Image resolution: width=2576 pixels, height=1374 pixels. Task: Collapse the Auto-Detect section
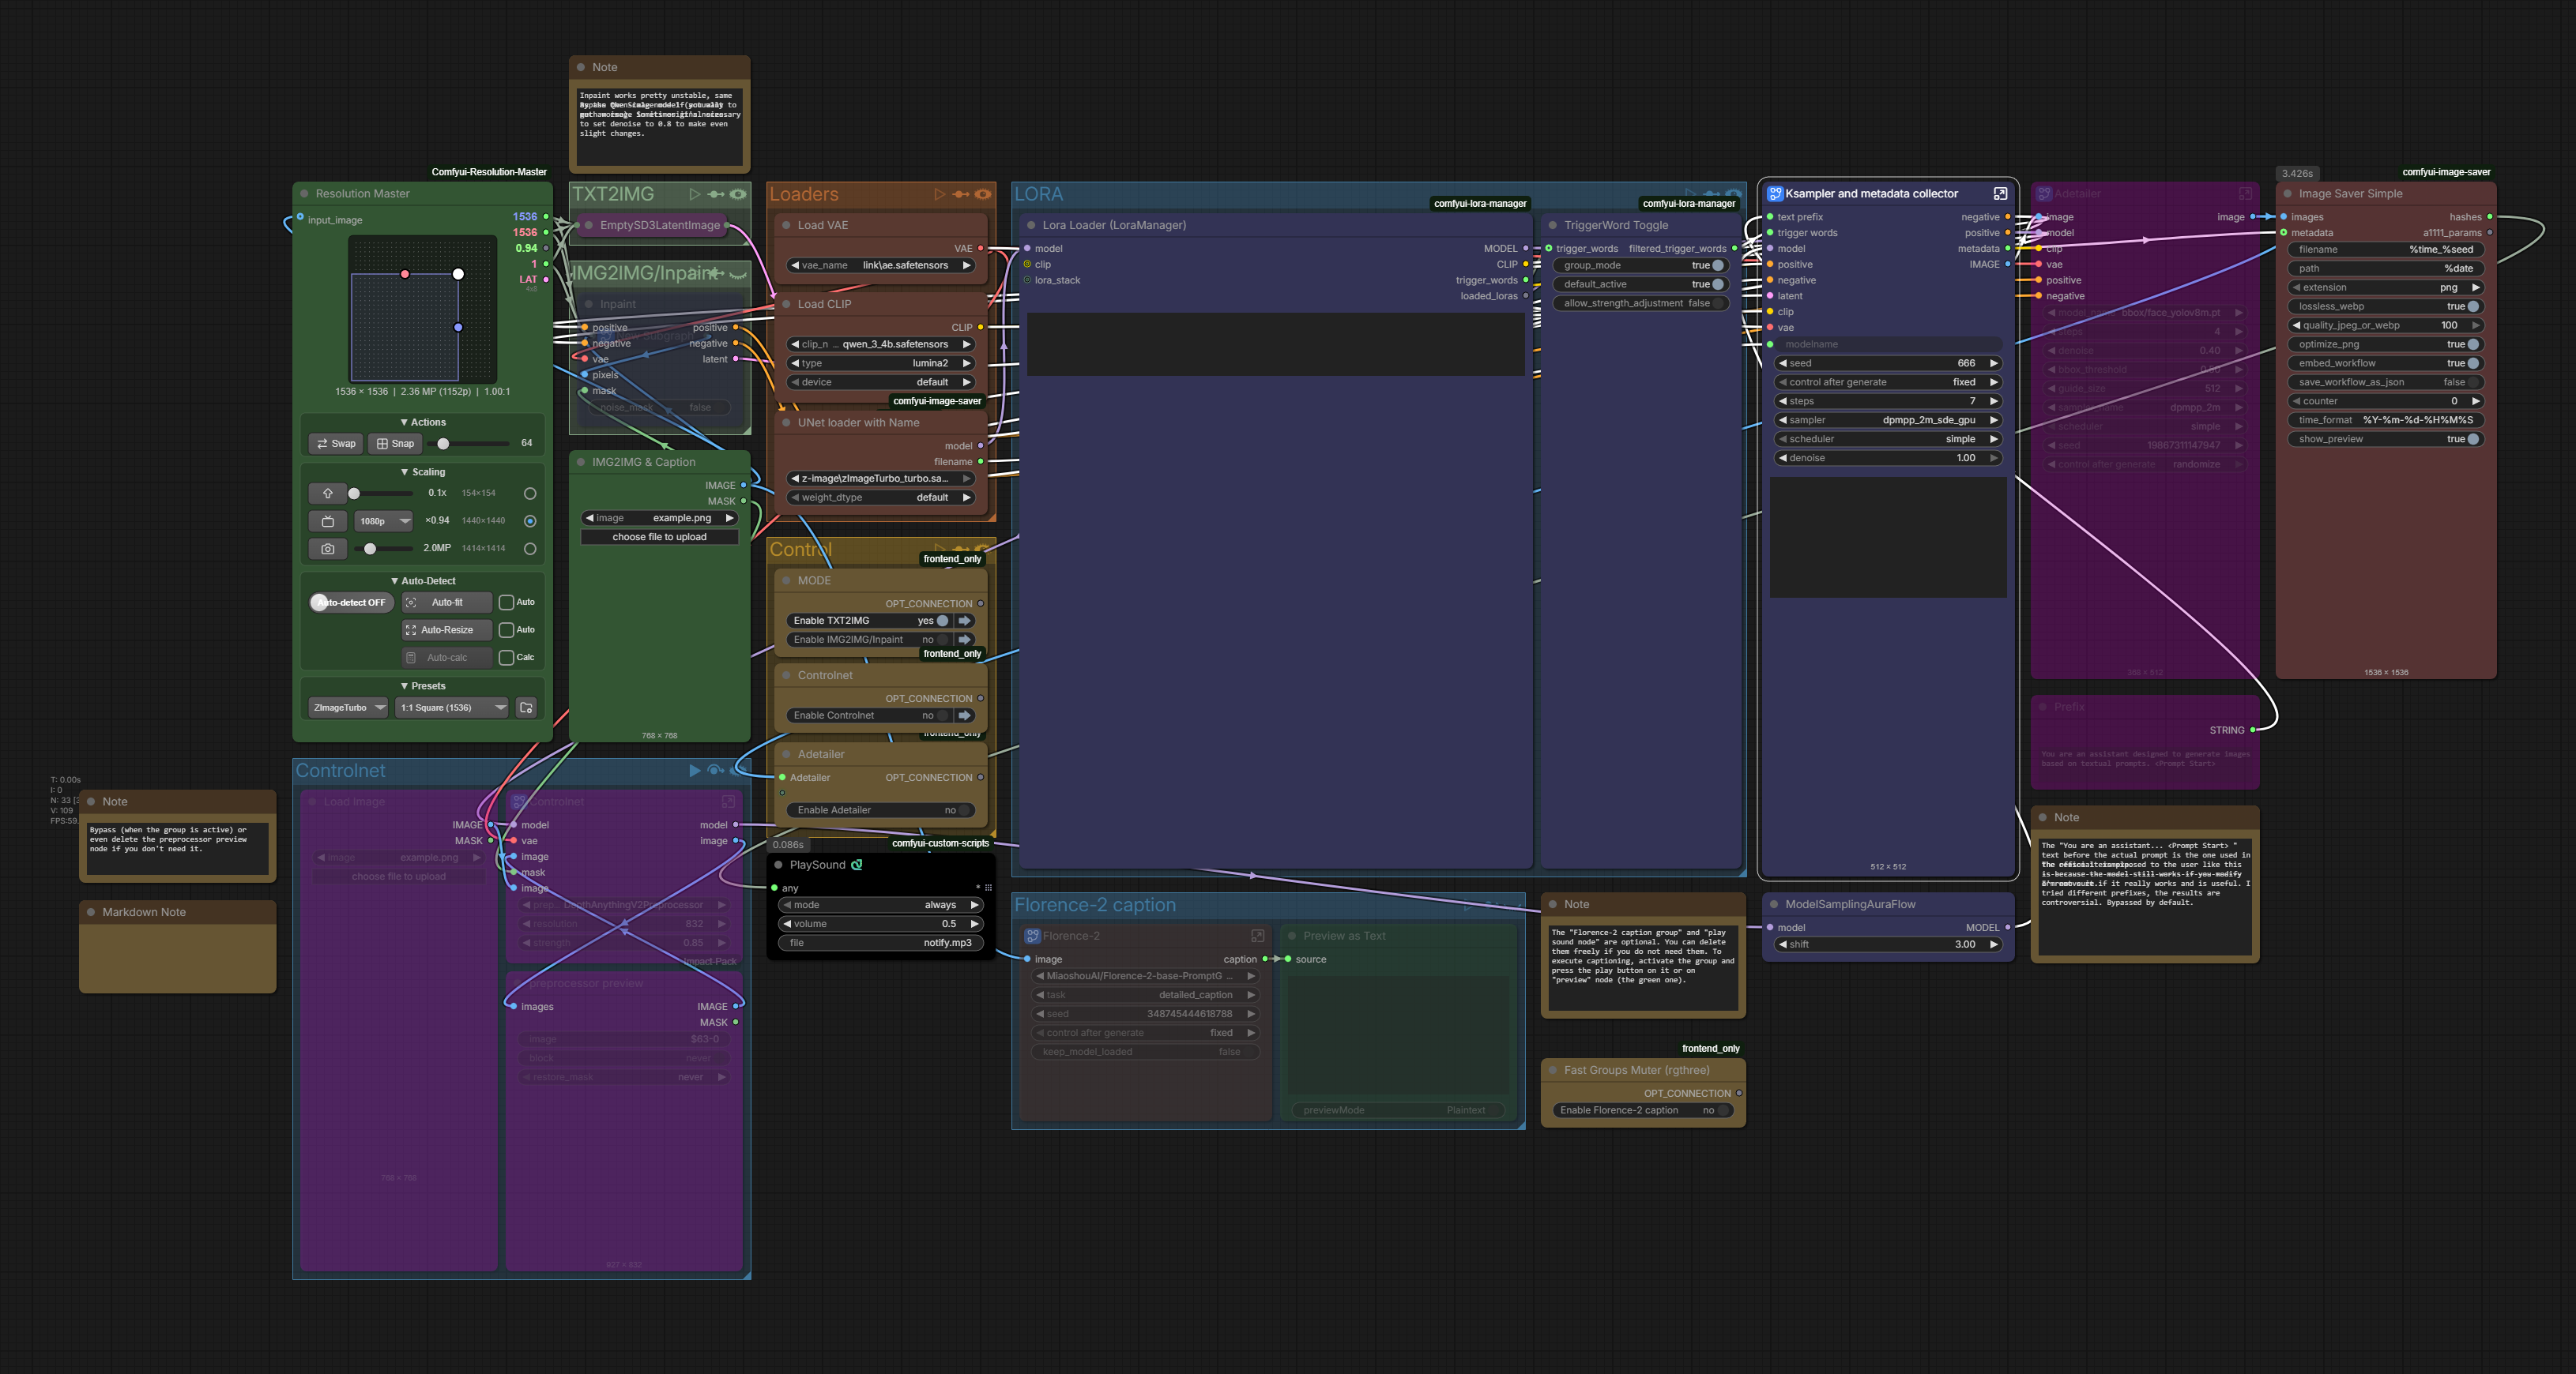pos(423,581)
